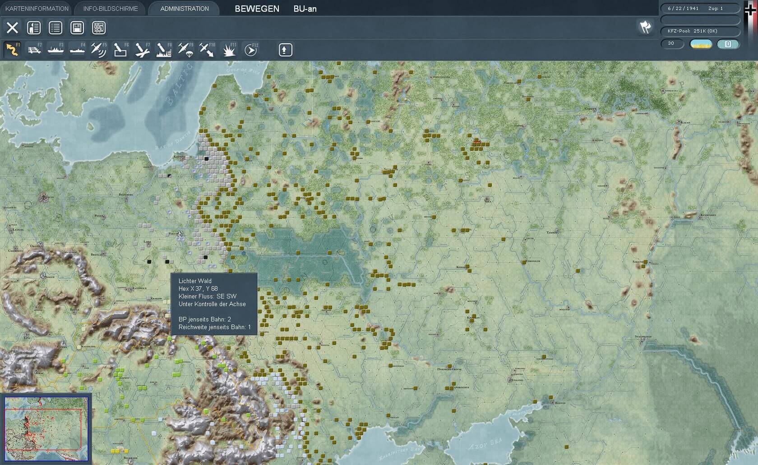
Task: Click the crossed flags icon
Action: tap(645, 27)
